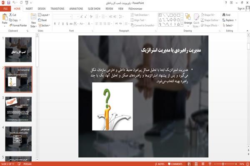Switch to the TRANSITIONS tab

(57, 9)
